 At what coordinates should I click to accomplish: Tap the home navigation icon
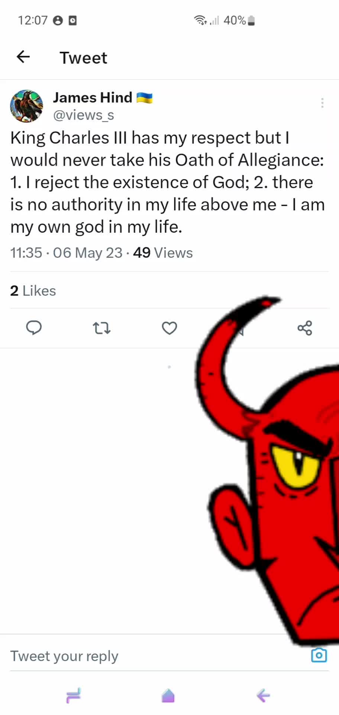pos(168,695)
